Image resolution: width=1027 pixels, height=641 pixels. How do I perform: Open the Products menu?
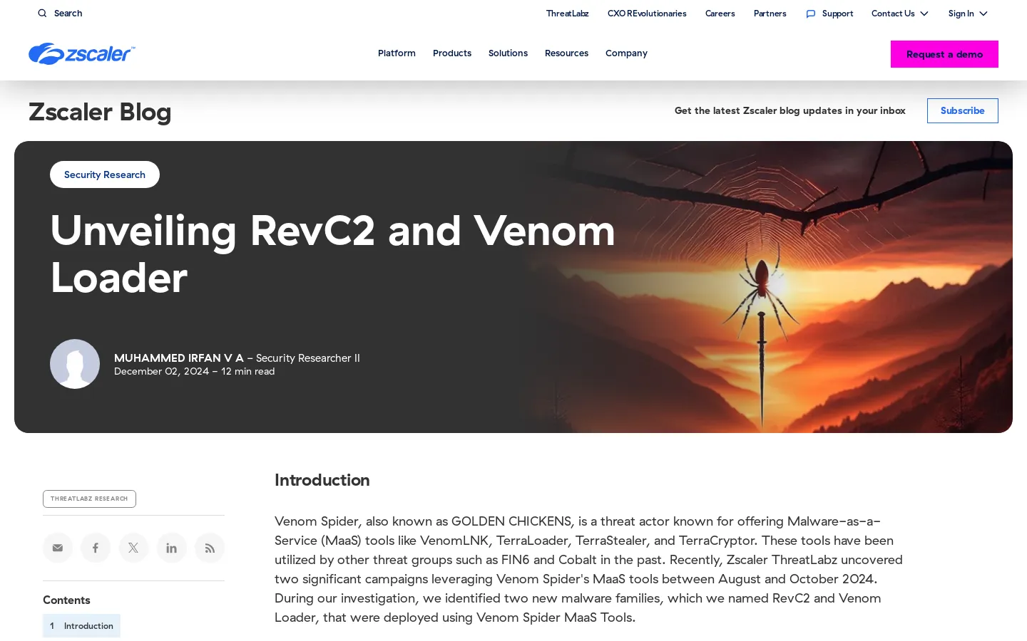coord(451,53)
